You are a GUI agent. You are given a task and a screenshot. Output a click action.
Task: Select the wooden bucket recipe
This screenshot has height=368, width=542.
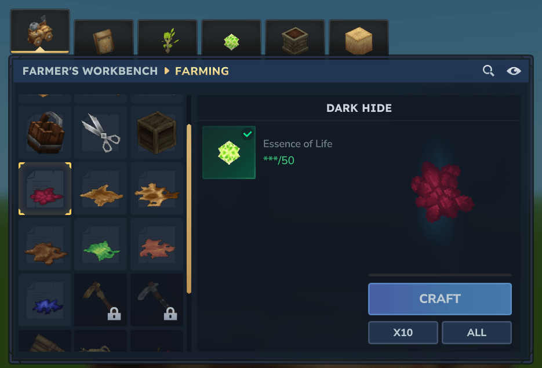coord(45,132)
